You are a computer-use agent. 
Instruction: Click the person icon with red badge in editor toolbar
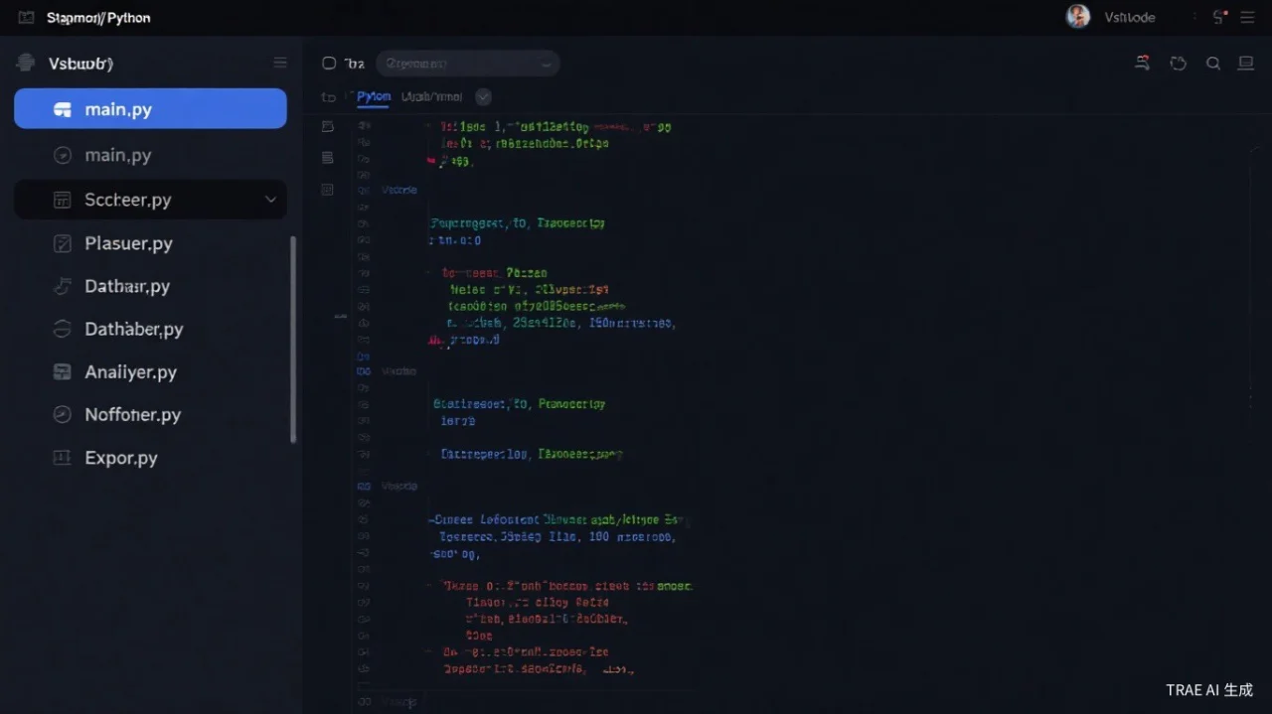(1143, 63)
